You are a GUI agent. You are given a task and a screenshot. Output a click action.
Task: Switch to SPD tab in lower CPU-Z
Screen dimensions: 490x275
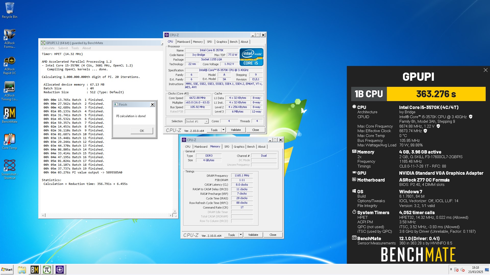pyautogui.click(x=227, y=147)
